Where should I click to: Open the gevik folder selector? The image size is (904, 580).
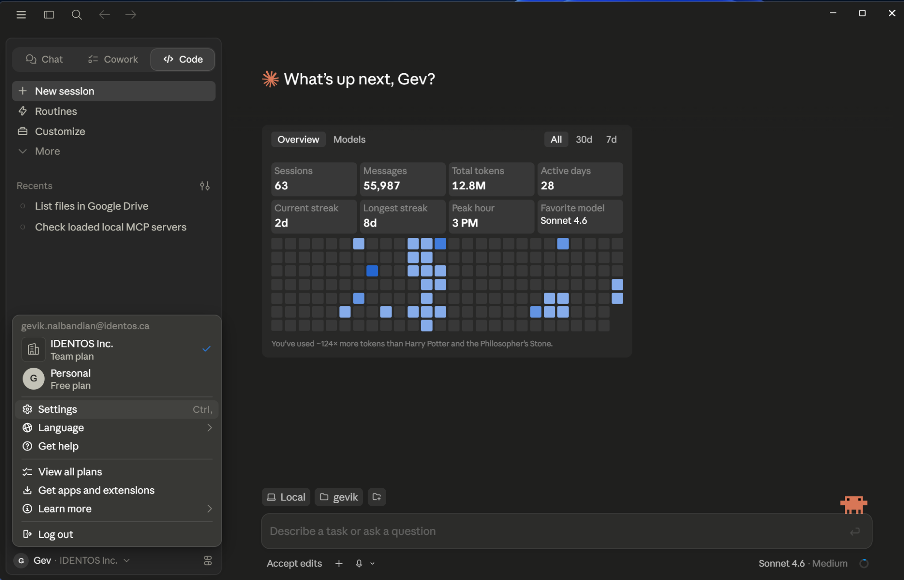tap(339, 497)
